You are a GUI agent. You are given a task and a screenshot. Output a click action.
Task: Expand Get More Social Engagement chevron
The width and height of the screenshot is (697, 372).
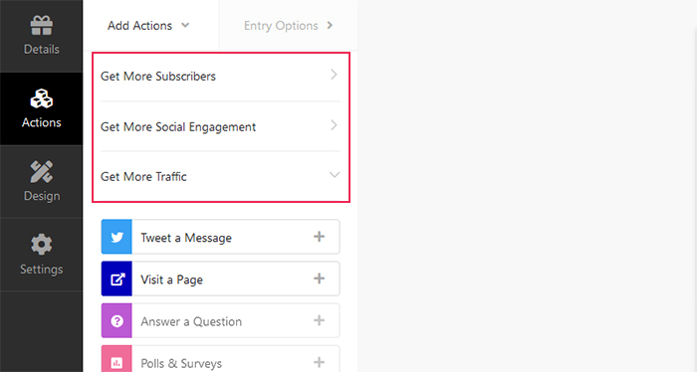pos(334,125)
